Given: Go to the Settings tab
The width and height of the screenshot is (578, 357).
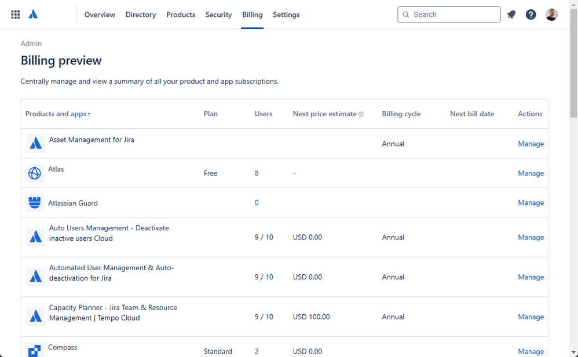Looking at the screenshot, I should point(286,14).
